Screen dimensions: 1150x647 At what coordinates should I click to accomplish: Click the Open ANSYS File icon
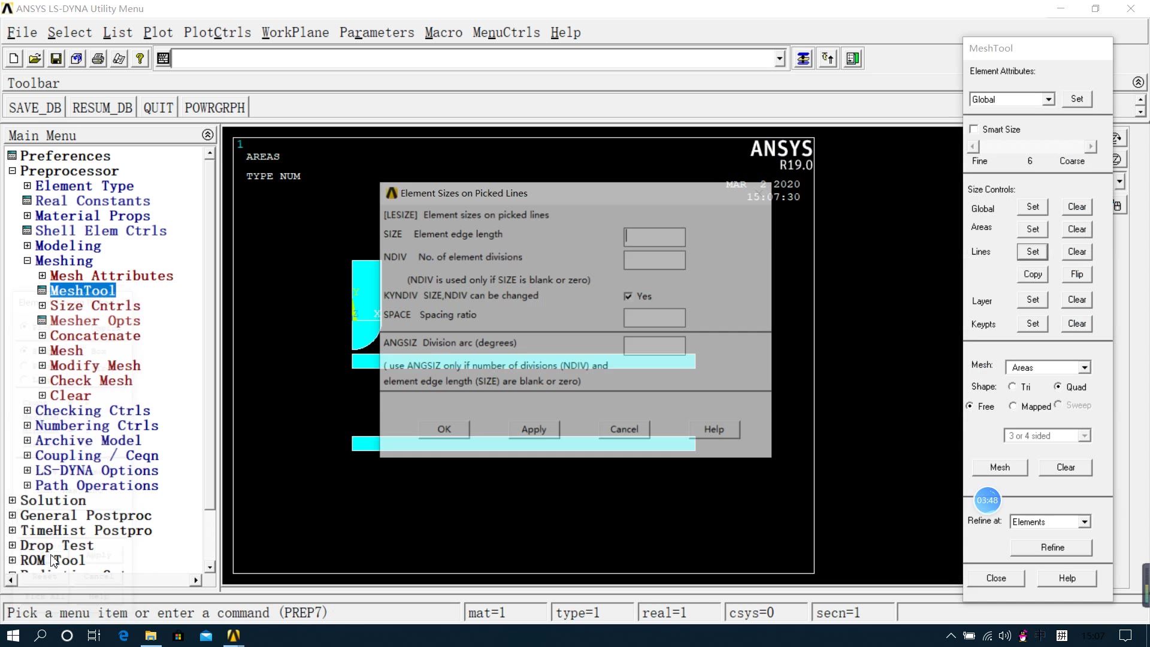click(35, 58)
